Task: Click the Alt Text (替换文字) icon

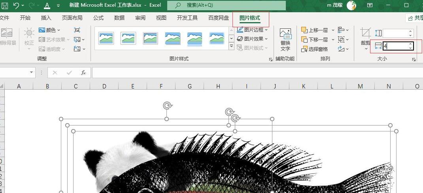Action: point(285,34)
